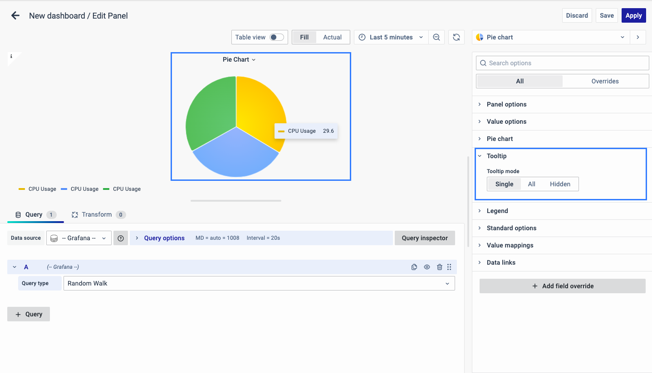Delete query A using the trash icon

pos(439,267)
